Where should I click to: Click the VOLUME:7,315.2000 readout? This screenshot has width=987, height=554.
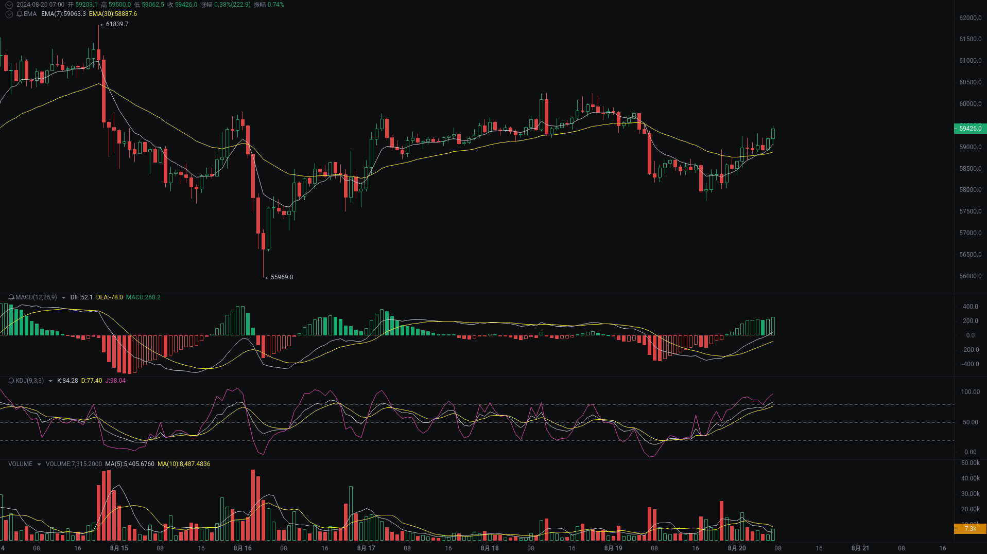coord(74,464)
